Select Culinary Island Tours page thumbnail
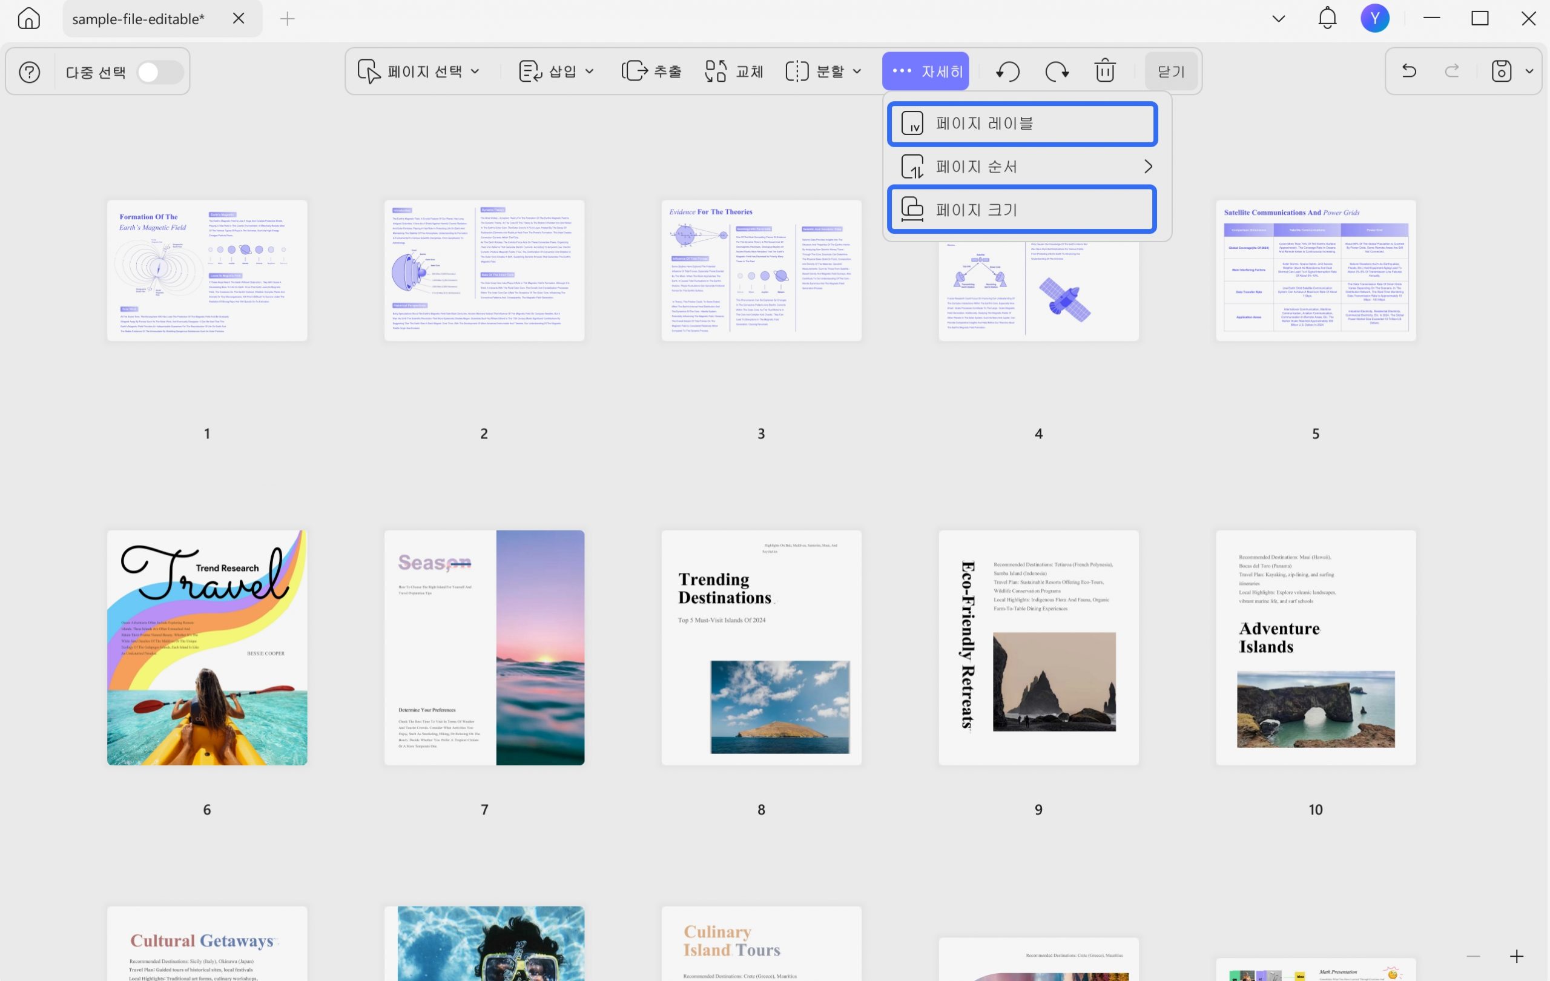The height and width of the screenshot is (981, 1550). 762,943
